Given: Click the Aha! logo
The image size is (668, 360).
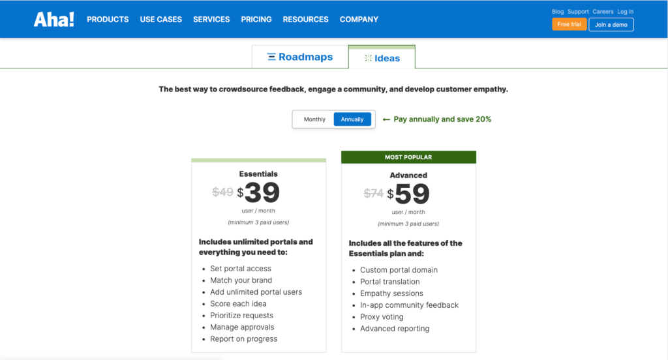Looking at the screenshot, I should (x=53, y=20).
